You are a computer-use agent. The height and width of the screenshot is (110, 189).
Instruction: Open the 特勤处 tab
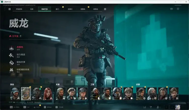[x=83, y=9]
